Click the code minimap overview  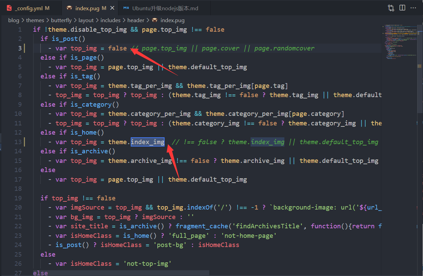click(399, 42)
